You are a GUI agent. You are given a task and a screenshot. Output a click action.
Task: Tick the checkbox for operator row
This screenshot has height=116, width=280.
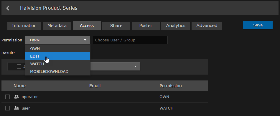(x=7, y=97)
